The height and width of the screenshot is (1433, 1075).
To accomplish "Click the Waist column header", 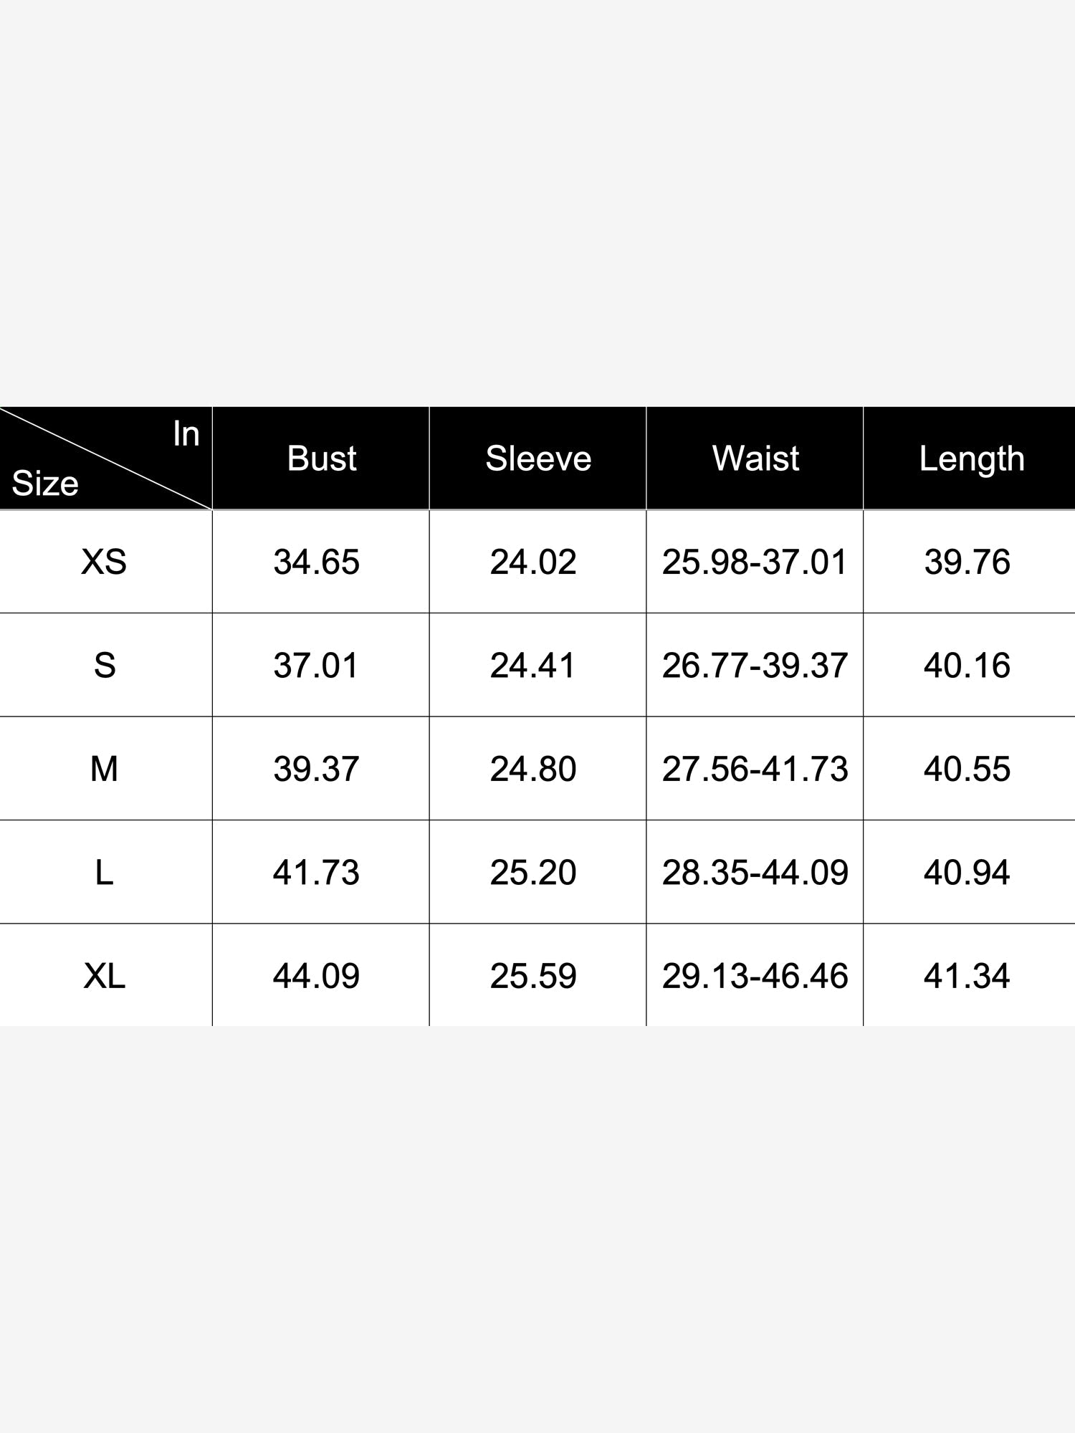I will tap(755, 459).
